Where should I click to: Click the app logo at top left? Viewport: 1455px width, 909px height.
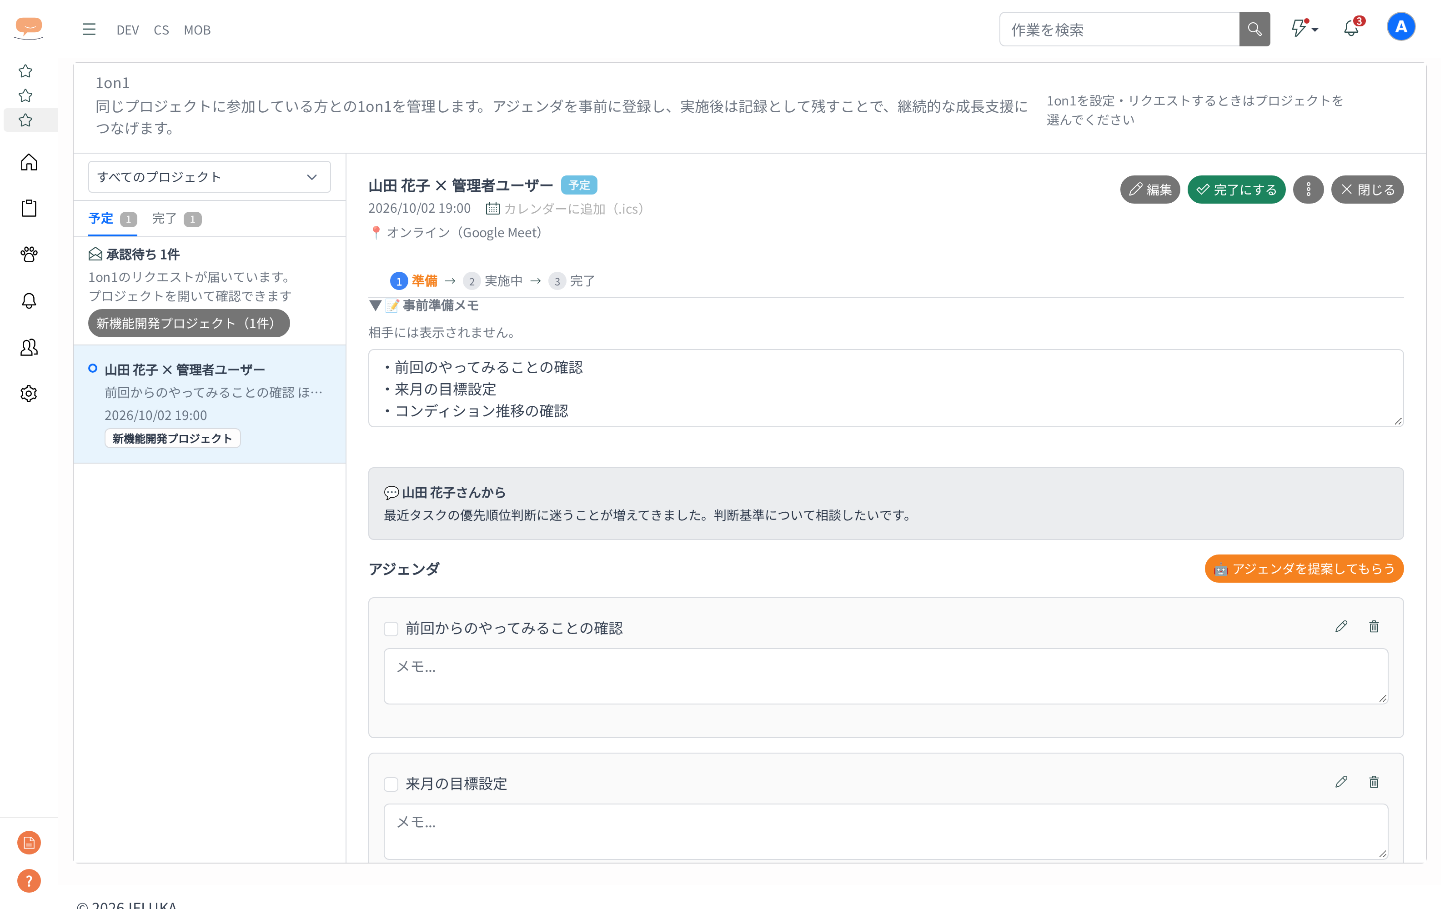(29, 28)
